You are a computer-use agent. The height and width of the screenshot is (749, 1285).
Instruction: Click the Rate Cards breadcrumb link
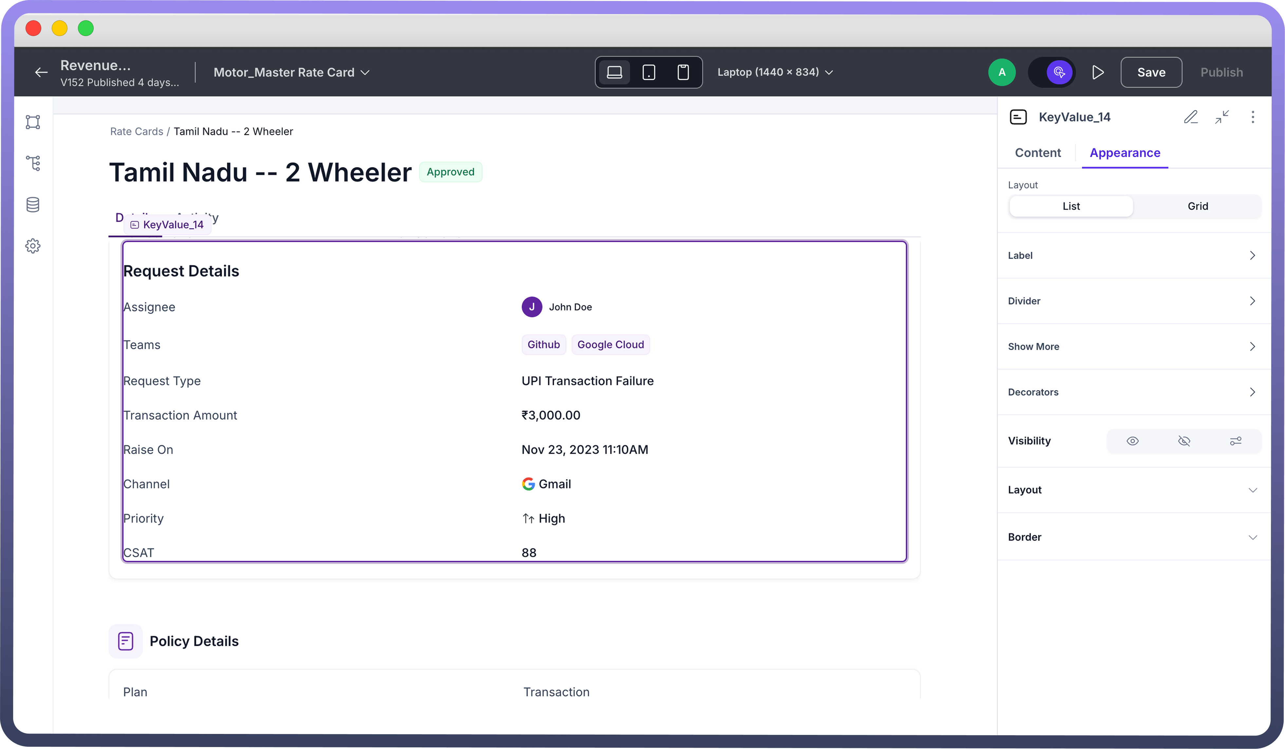(x=136, y=132)
